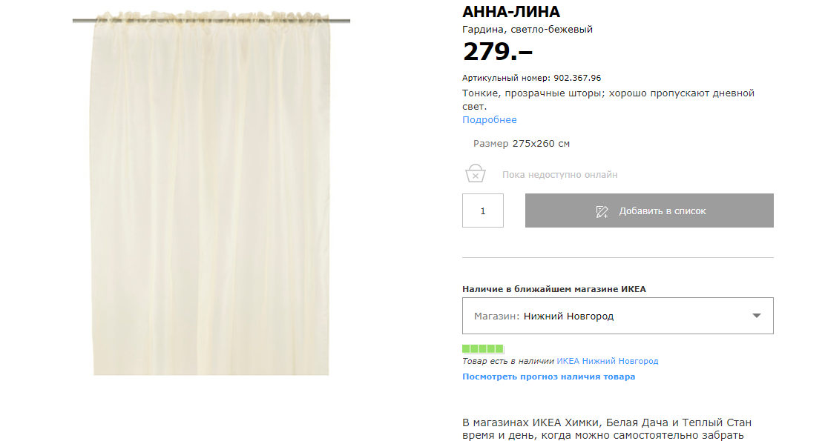The image size is (825, 441).
Task: Click Пока недоступно онлайн status text
Action: coord(560,174)
